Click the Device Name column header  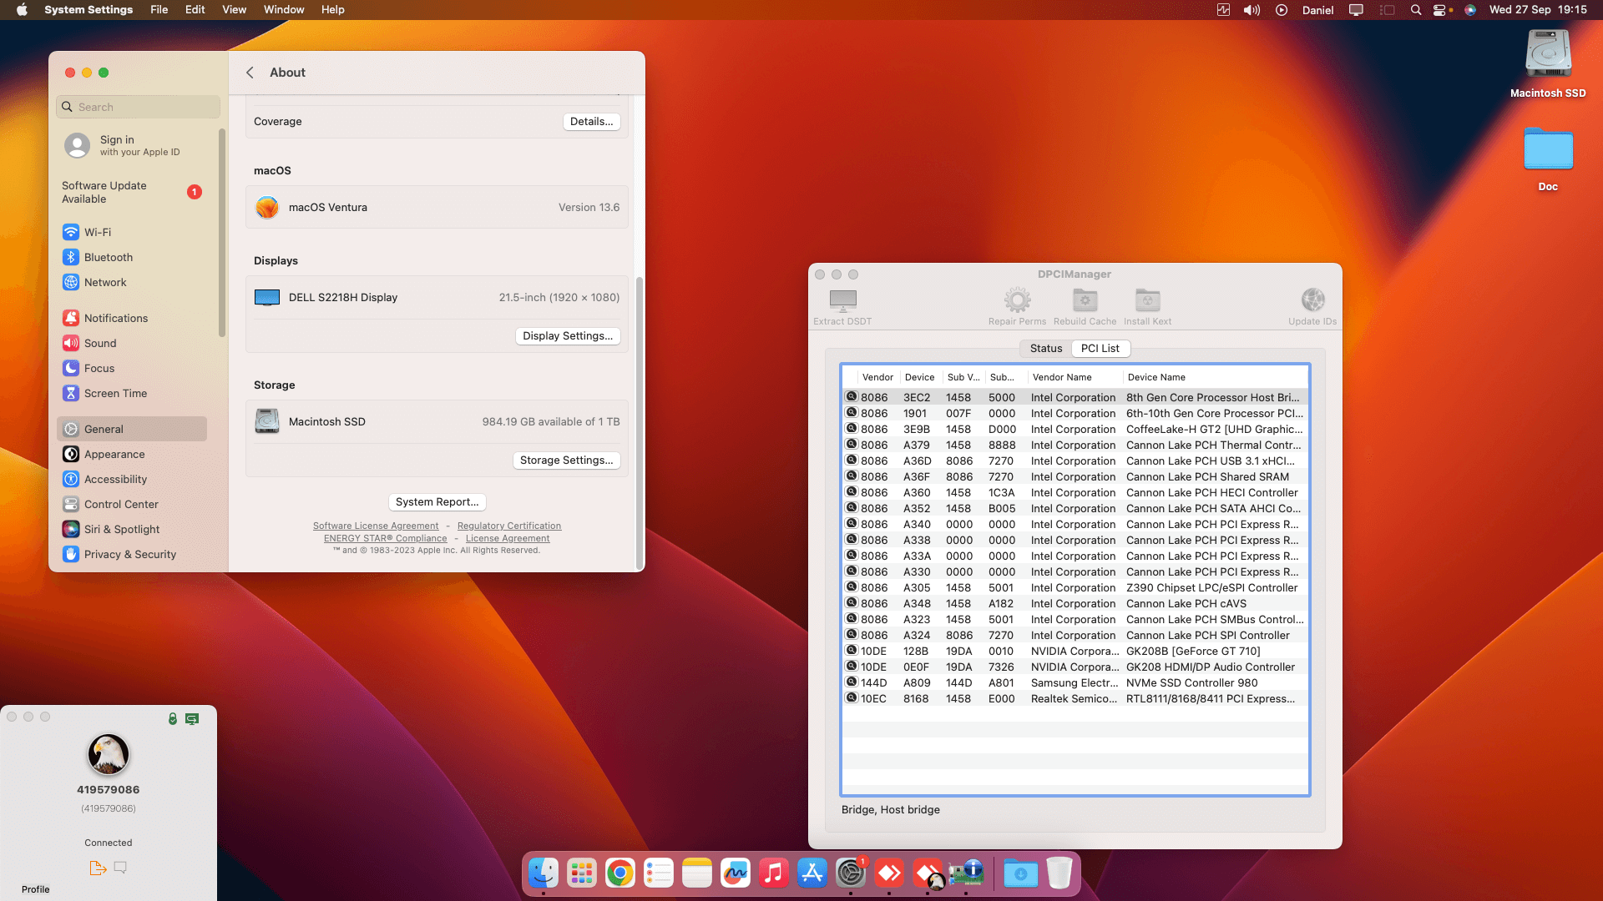coord(1156,378)
